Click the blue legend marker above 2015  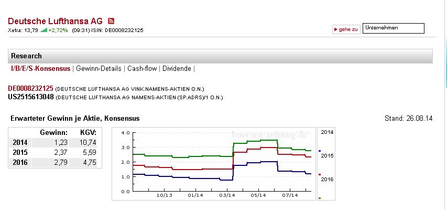[x=320, y=151]
